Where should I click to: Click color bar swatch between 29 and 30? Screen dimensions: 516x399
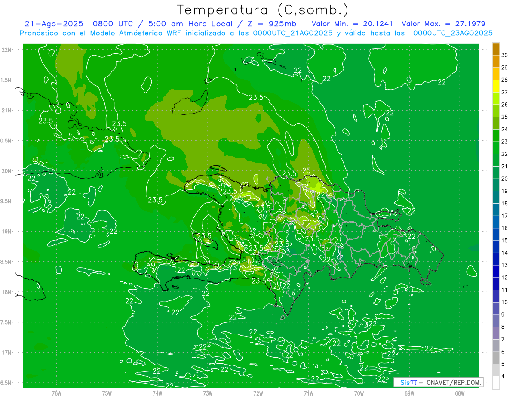click(496, 62)
